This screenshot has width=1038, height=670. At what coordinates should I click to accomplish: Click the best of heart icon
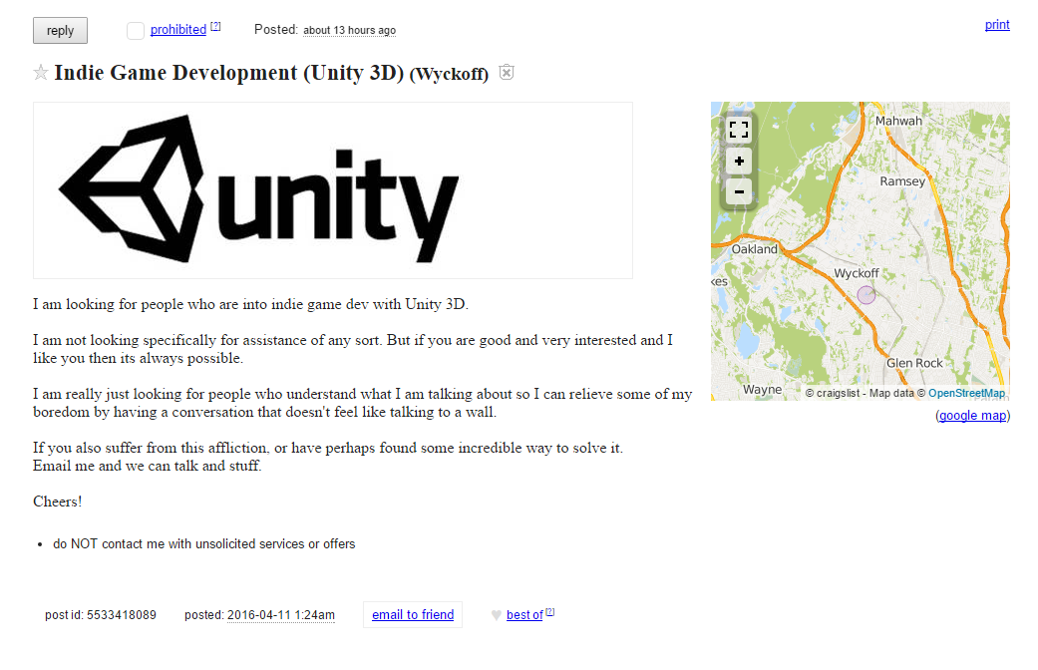coord(497,615)
